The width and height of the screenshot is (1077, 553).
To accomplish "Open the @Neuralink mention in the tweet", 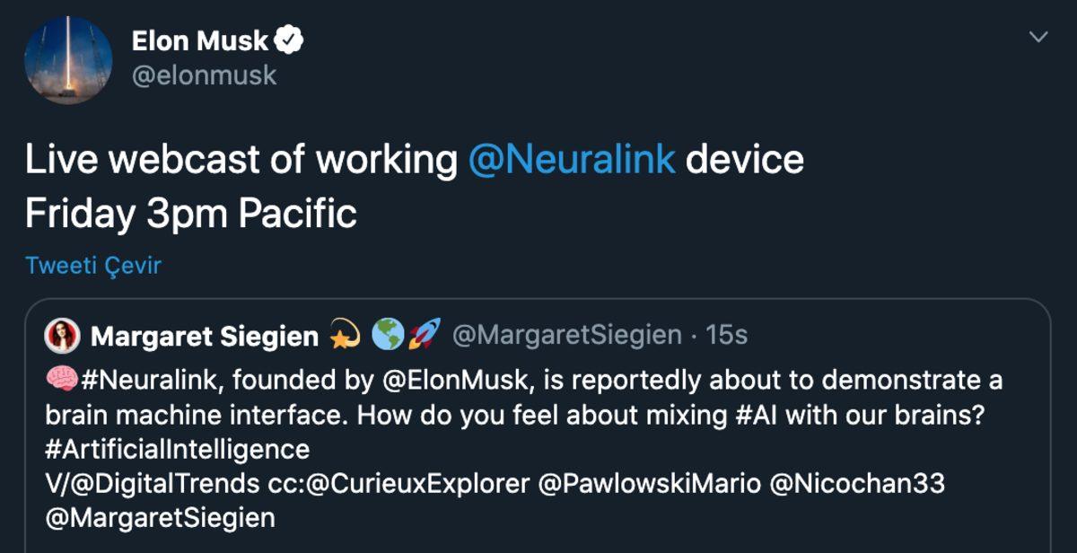I will tap(571, 160).
